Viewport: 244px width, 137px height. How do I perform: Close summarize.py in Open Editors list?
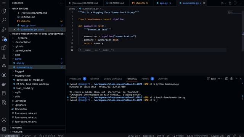[14, 30]
